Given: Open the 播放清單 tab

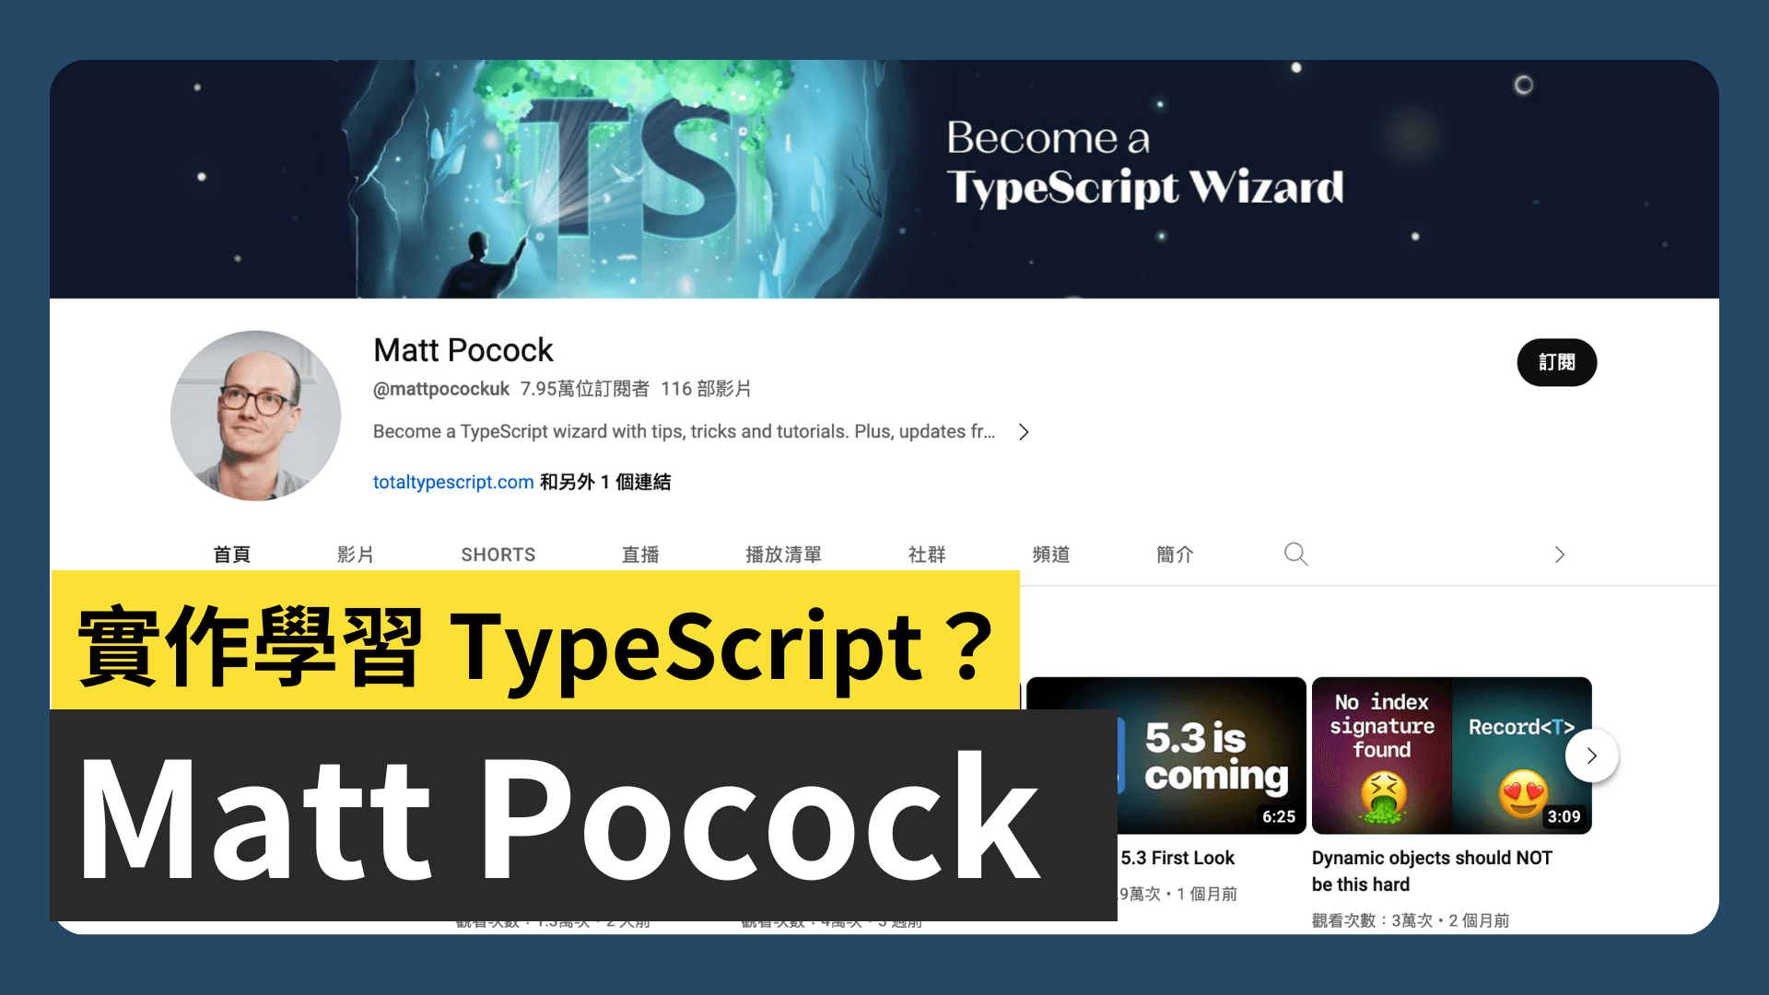Looking at the screenshot, I should tap(783, 555).
